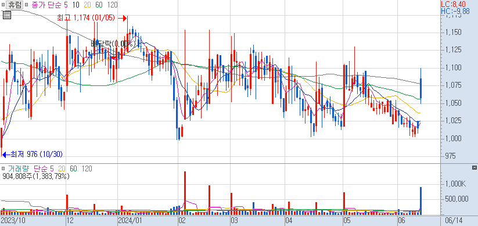This screenshot has height=226, width=478.
Task: Click the 06 month date axis label
Action: point(402,220)
